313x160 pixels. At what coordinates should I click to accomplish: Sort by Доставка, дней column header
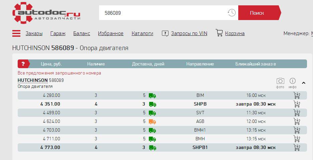pyautogui.click(x=148, y=64)
